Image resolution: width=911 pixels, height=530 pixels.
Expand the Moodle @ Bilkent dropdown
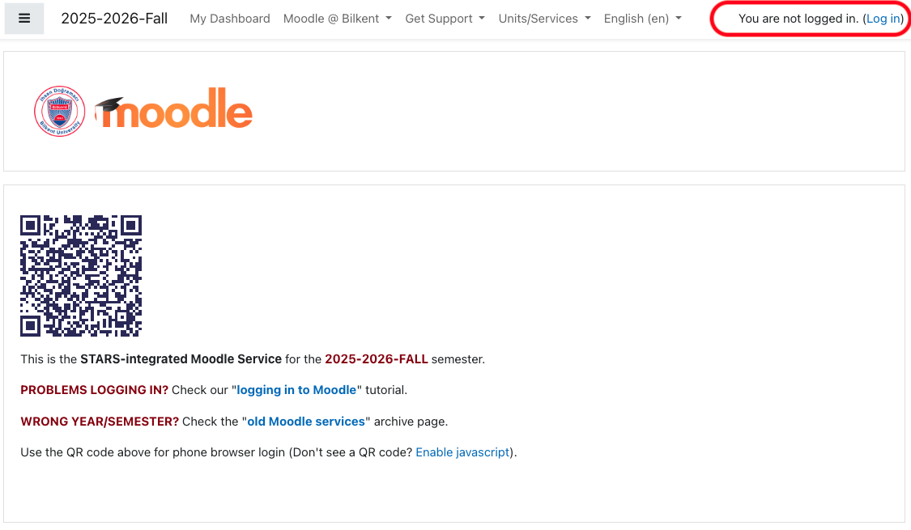coord(338,19)
